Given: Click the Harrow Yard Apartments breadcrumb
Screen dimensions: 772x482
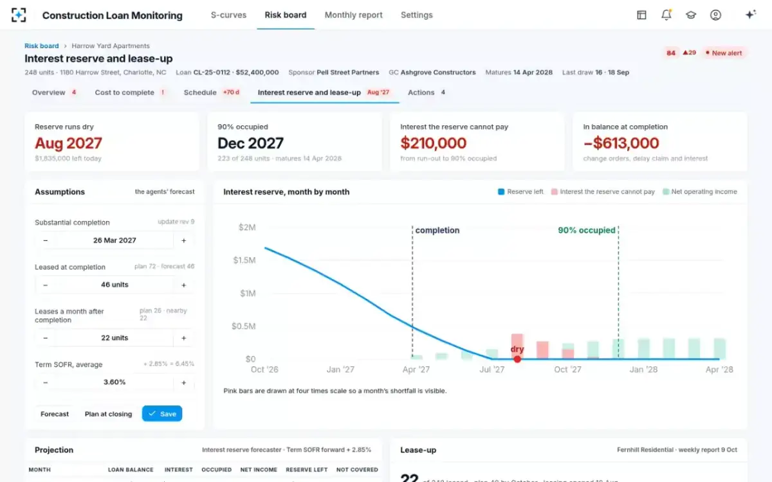Looking at the screenshot, I should pos(111,46).
